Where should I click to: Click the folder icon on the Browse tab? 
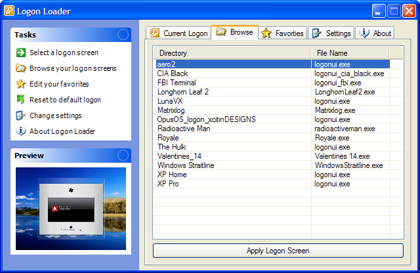click(221, 31)
